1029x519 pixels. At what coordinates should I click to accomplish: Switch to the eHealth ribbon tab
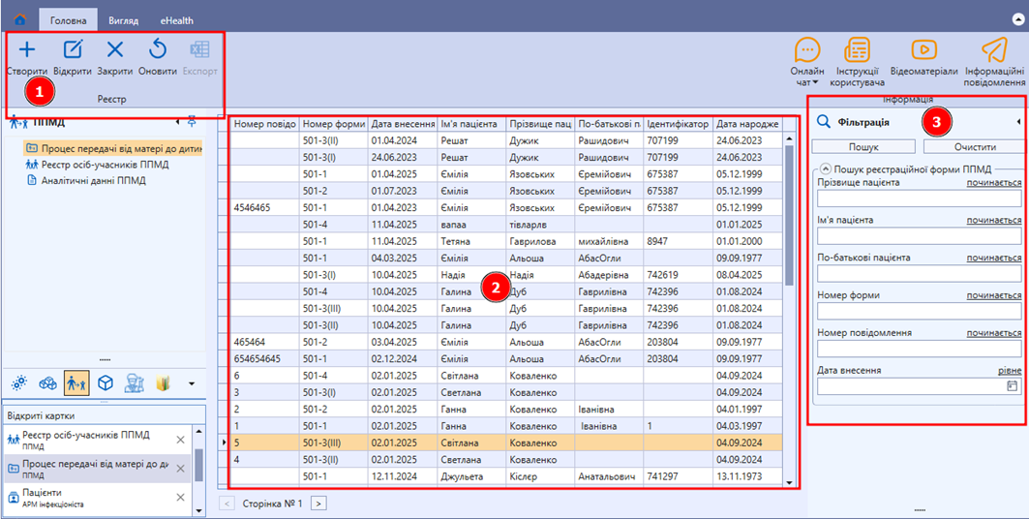(176, 20)
